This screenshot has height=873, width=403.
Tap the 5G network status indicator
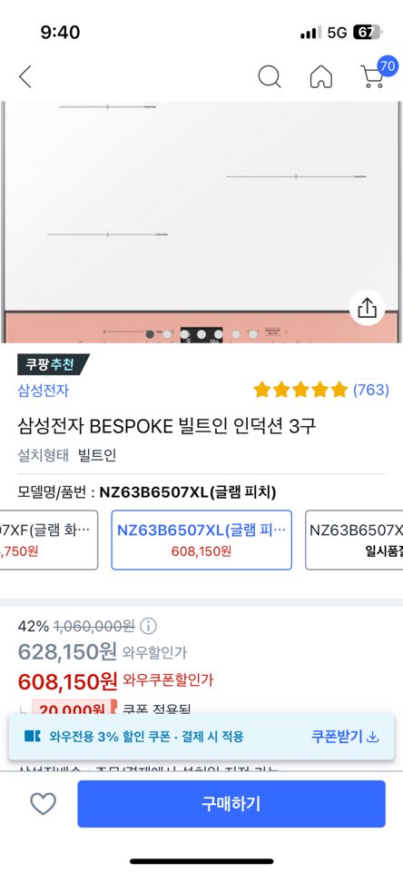pos(337,33)
